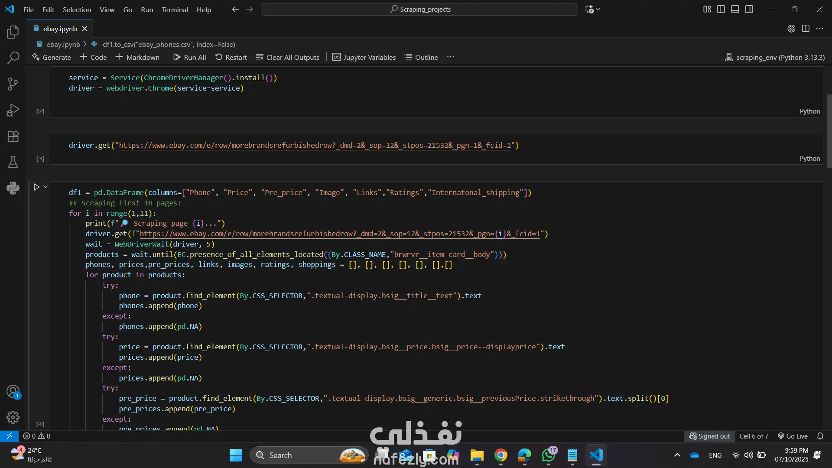This screenshot has width=832, height=468.
Task: Open the Search view in sidebar
Action: pos(13,58)
